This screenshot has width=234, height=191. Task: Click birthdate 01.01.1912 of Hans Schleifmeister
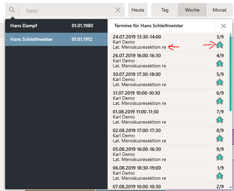point(82,39)
